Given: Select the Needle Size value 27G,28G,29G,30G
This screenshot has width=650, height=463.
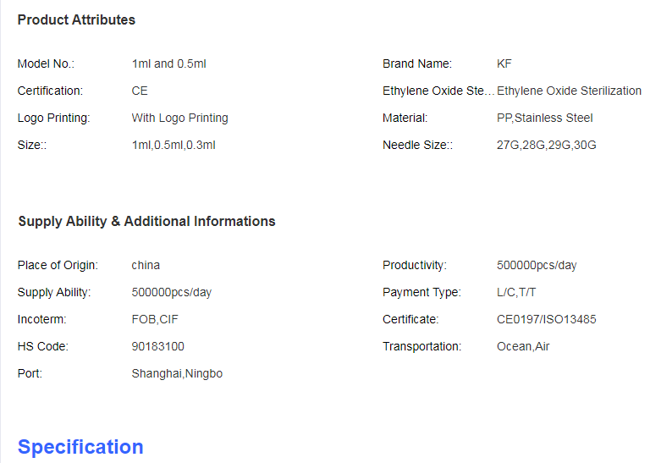Looking at the screenshot, I should pyautogui.click(x=547, y=145).
